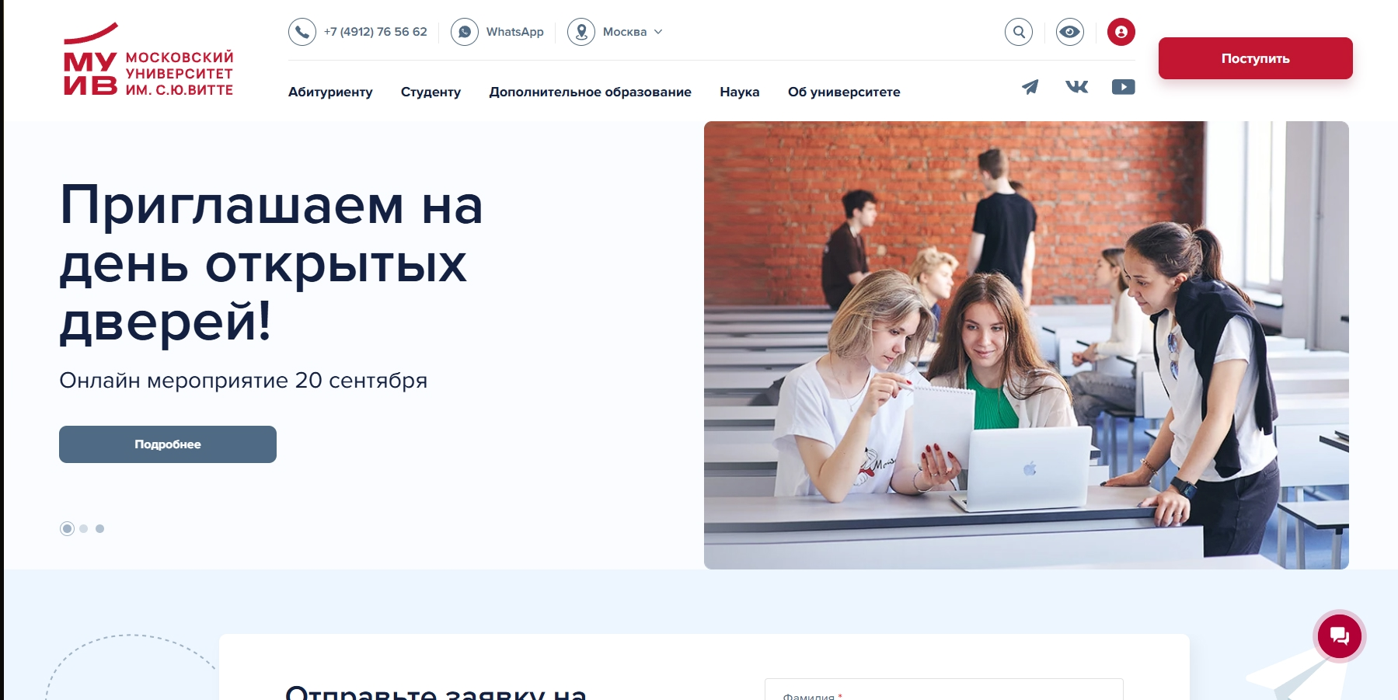Click the map pin location icon

[x=581, y=32]
